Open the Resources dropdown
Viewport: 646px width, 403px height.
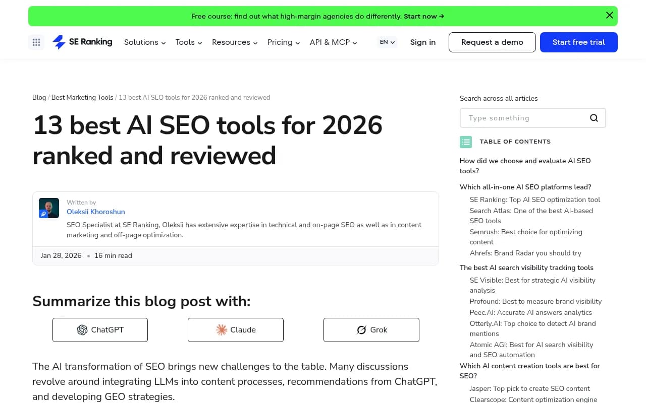click(235, 42)
